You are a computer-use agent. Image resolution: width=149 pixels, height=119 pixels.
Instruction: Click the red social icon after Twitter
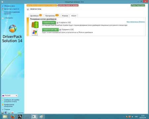pos(12,112)
